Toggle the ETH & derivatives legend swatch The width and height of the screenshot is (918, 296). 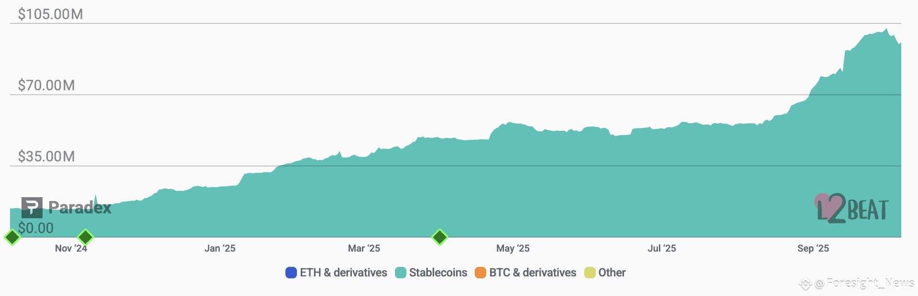coord(291,273)
